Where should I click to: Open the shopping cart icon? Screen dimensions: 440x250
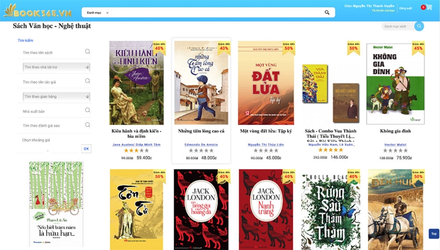coord(428,7)
